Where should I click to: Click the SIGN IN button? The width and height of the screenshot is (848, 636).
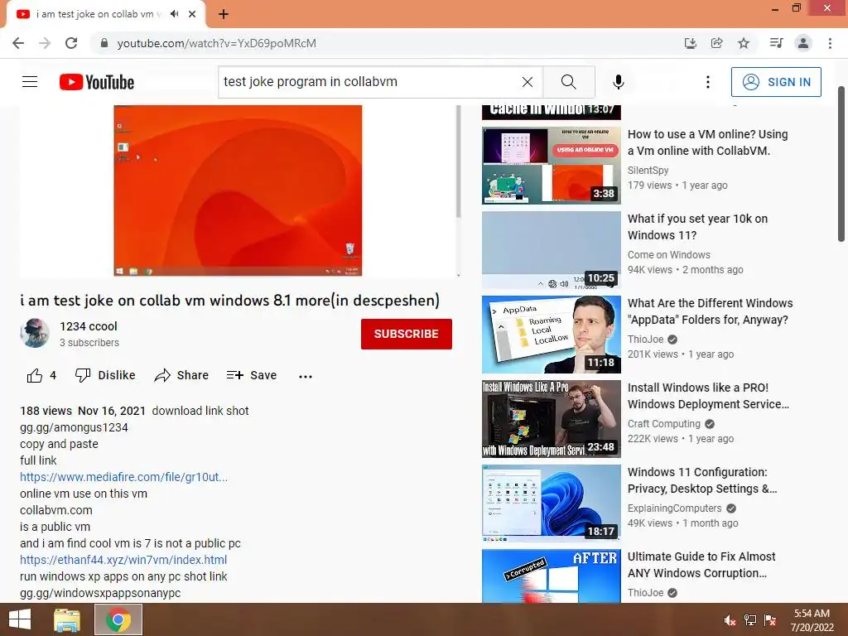[776, 82]
